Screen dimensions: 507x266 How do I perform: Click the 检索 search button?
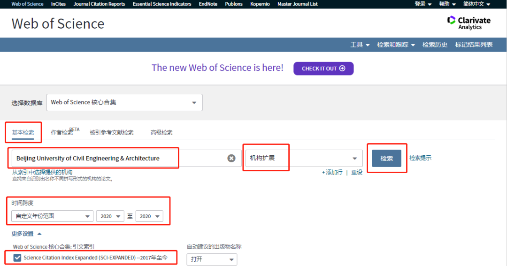coord(386,158)
